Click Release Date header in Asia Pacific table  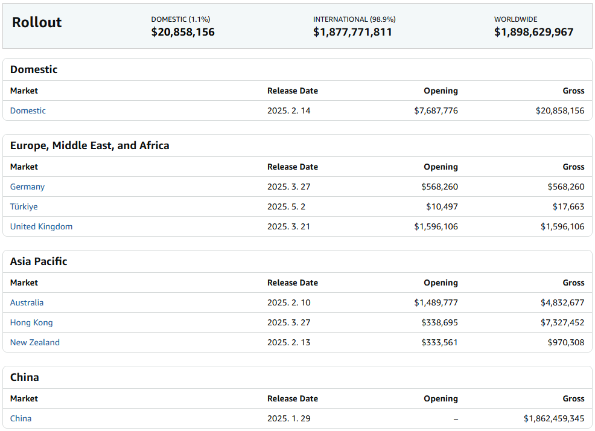(x=292, y=283)
